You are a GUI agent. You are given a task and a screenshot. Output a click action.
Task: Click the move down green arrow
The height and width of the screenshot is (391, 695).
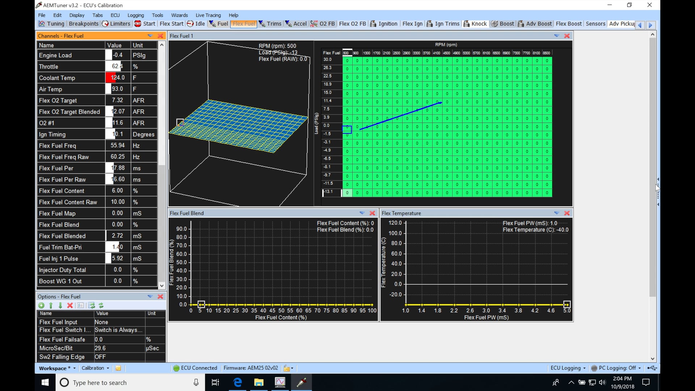pyautogui.click(x=60, y=306)
